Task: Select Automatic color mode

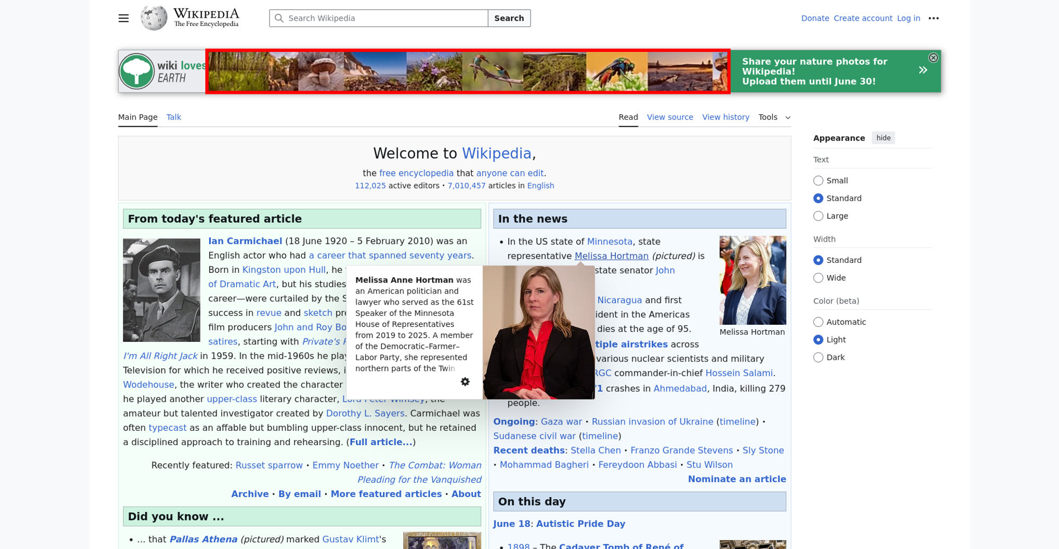Action: point(818,322)
